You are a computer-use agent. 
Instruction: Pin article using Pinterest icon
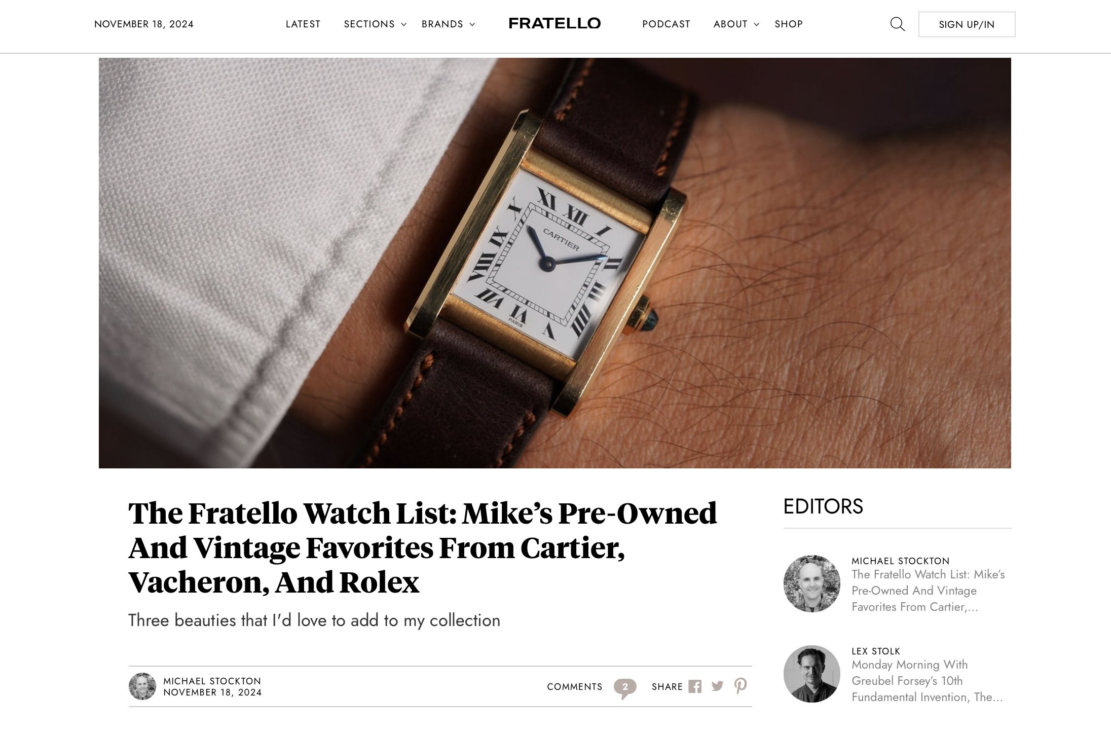[x=740, y=686]
